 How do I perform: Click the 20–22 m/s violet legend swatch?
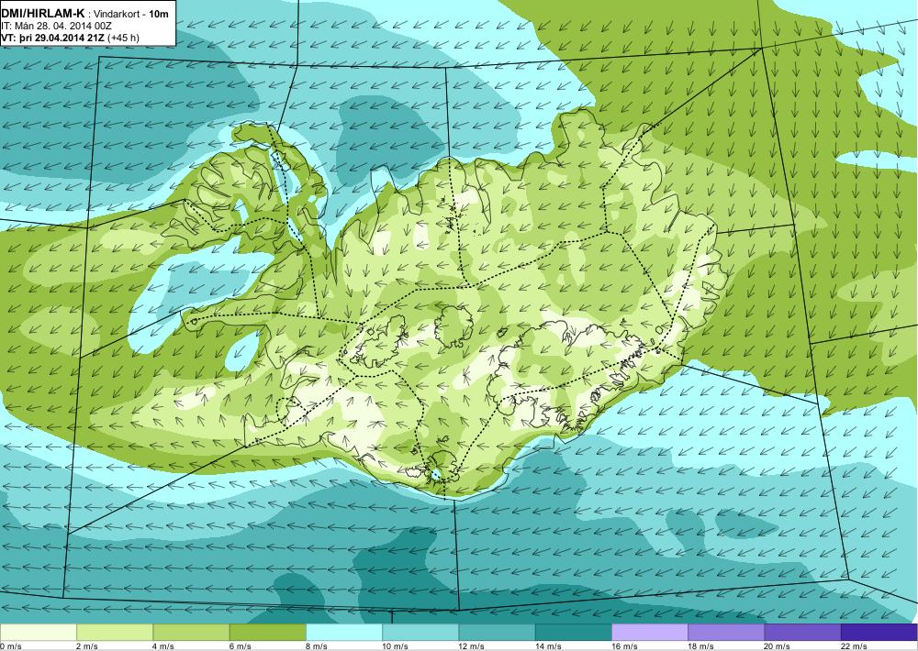(802, 633)
